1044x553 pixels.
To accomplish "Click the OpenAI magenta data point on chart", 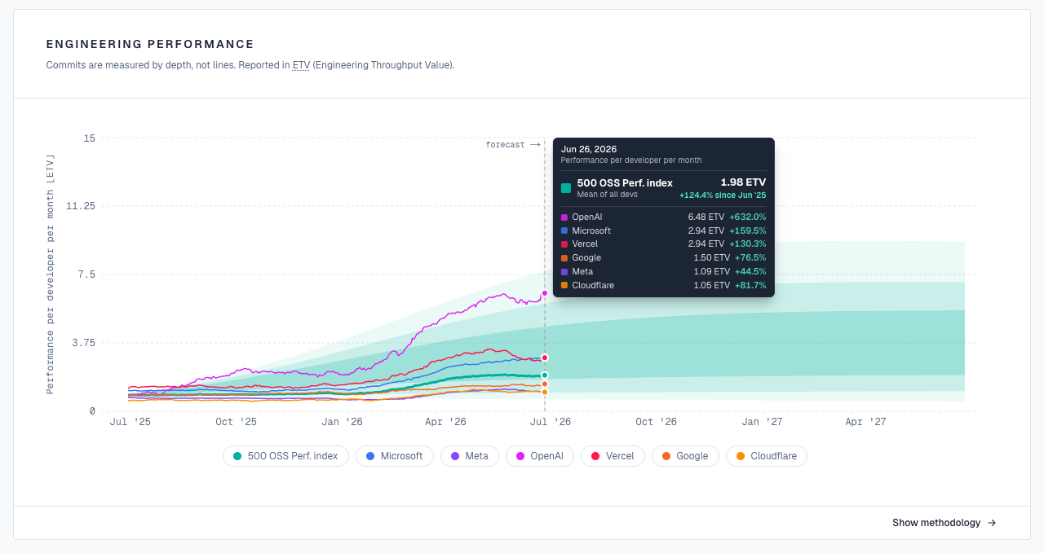I will (x=545, y=293).
